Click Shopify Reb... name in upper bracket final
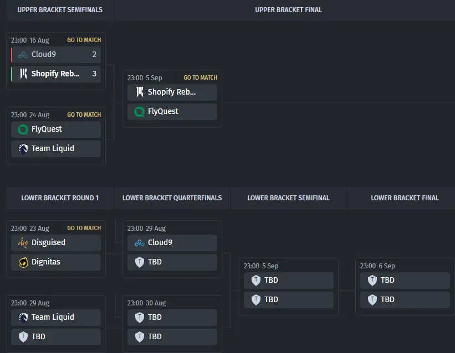 (x=172, y=92)
